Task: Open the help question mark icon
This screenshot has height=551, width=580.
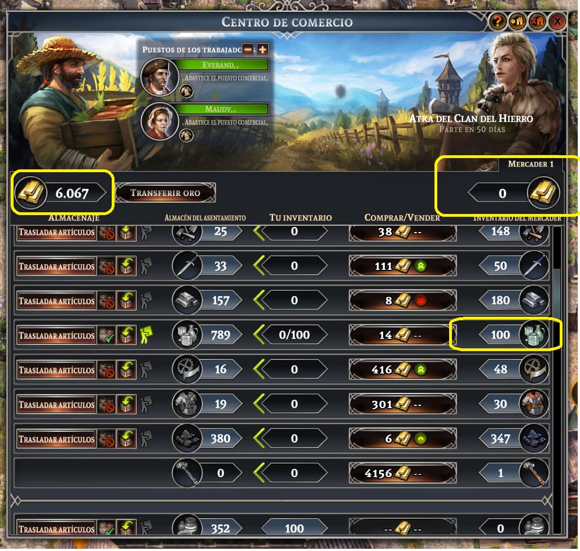Action: [498, 21]
